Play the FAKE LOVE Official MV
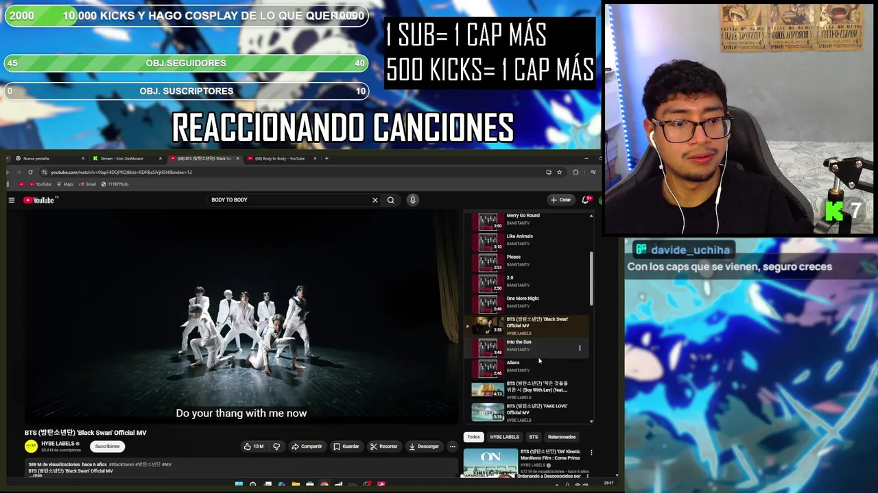Viewport: 878px width, 493px height. pos(527,412)
